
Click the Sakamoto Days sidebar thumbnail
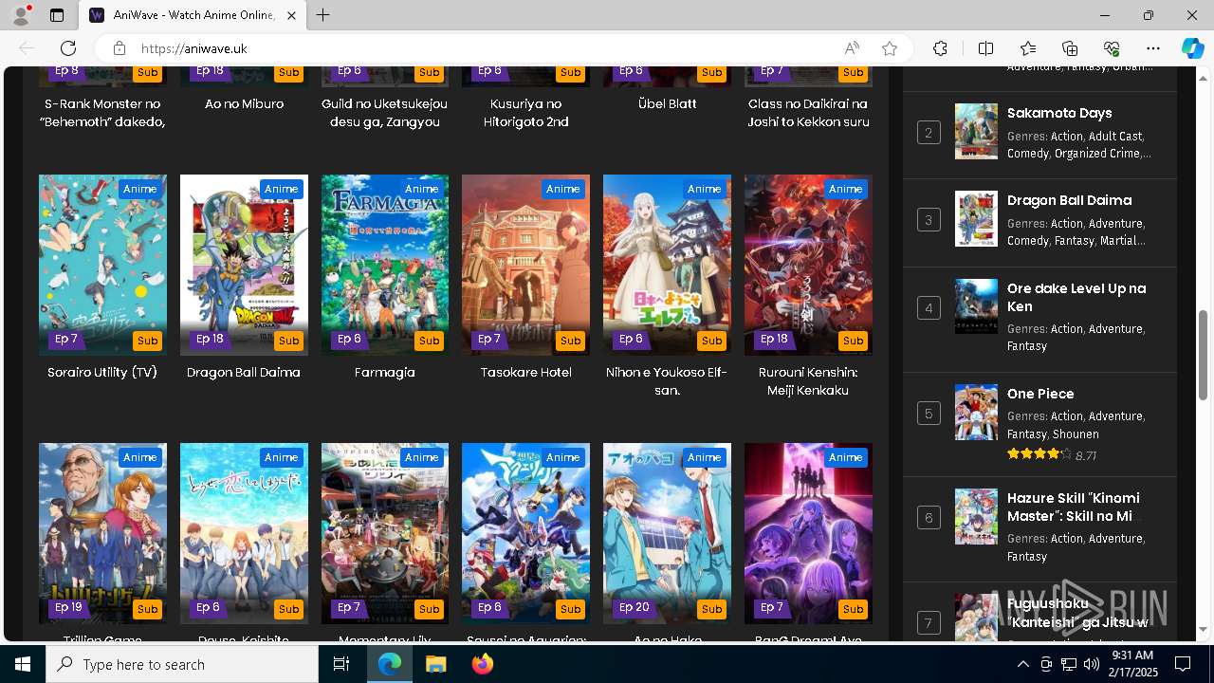pyautogui.click(x=976, y=131)
